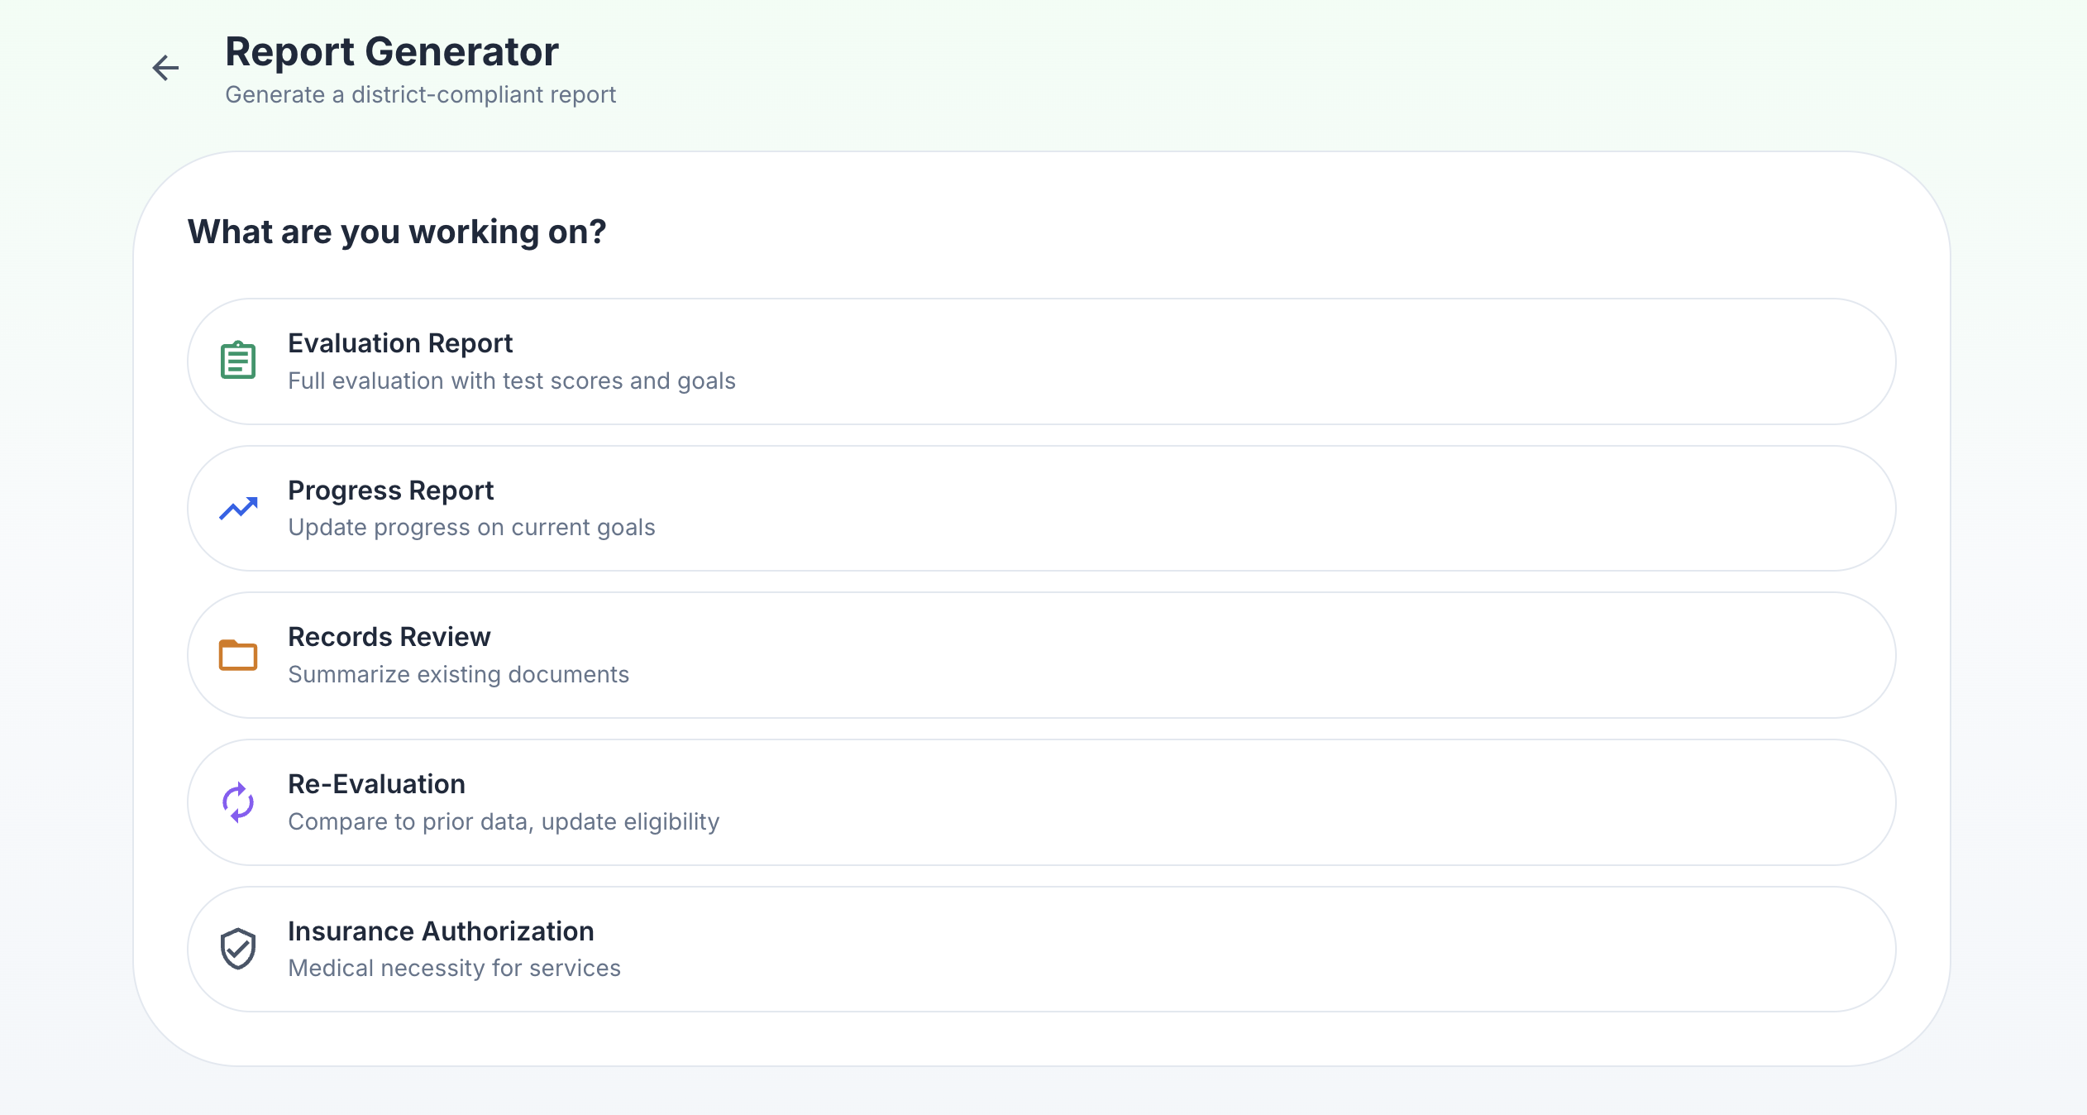Click the blue trending-line Progress Report icon
This screenshot has width=2087, height=1115.
click(237, 508)
